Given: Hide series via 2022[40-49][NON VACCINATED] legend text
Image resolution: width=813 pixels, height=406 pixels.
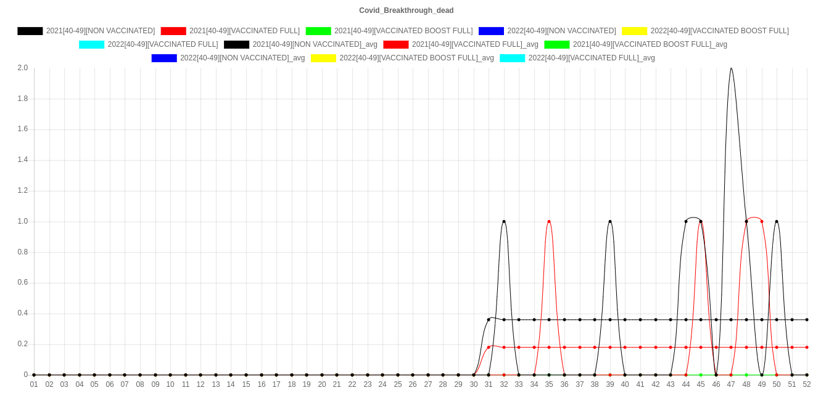Looking at the screenshot, I should [561, 31].
